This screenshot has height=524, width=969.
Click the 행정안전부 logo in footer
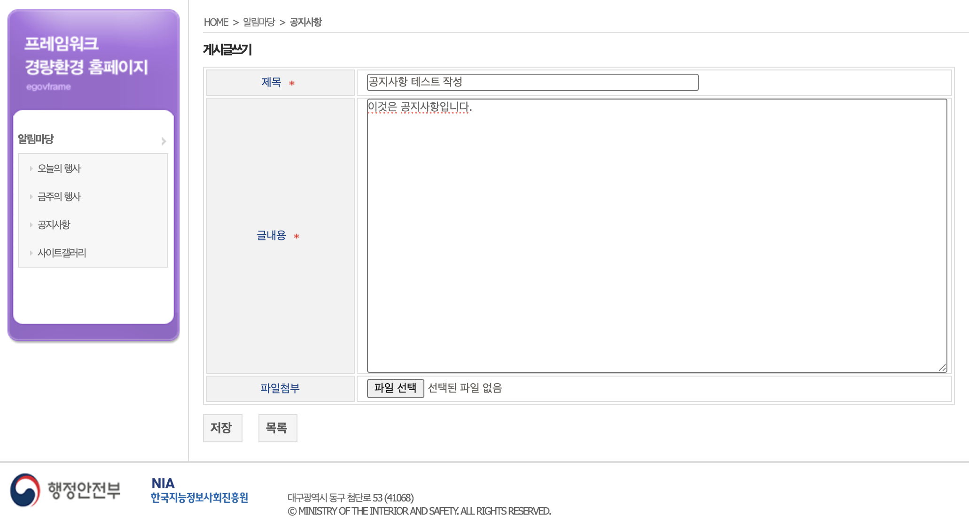click(65, 490)
